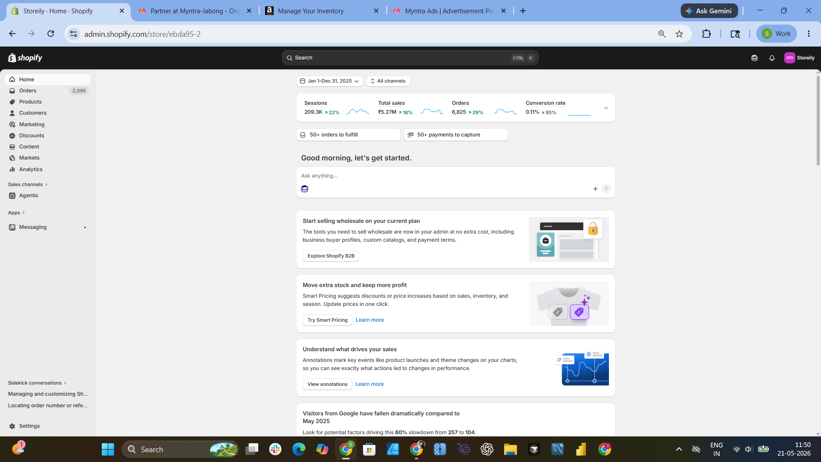Open the All channels filter
Image resolution: width=821 pixels, height=462 pixels.
(388, 81)
